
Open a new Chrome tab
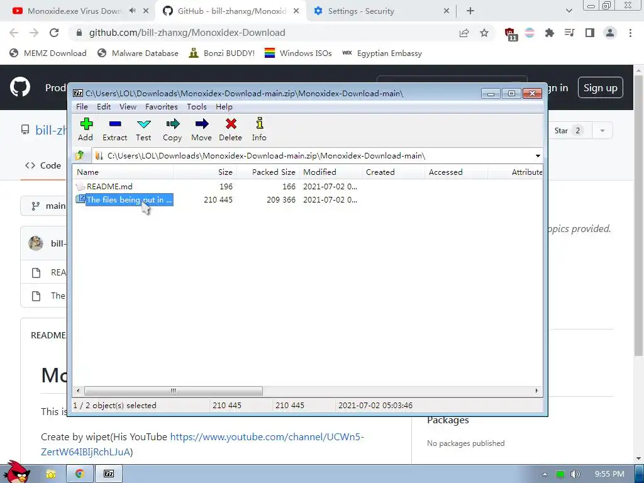pyautogui.click(x=470, y=11)
